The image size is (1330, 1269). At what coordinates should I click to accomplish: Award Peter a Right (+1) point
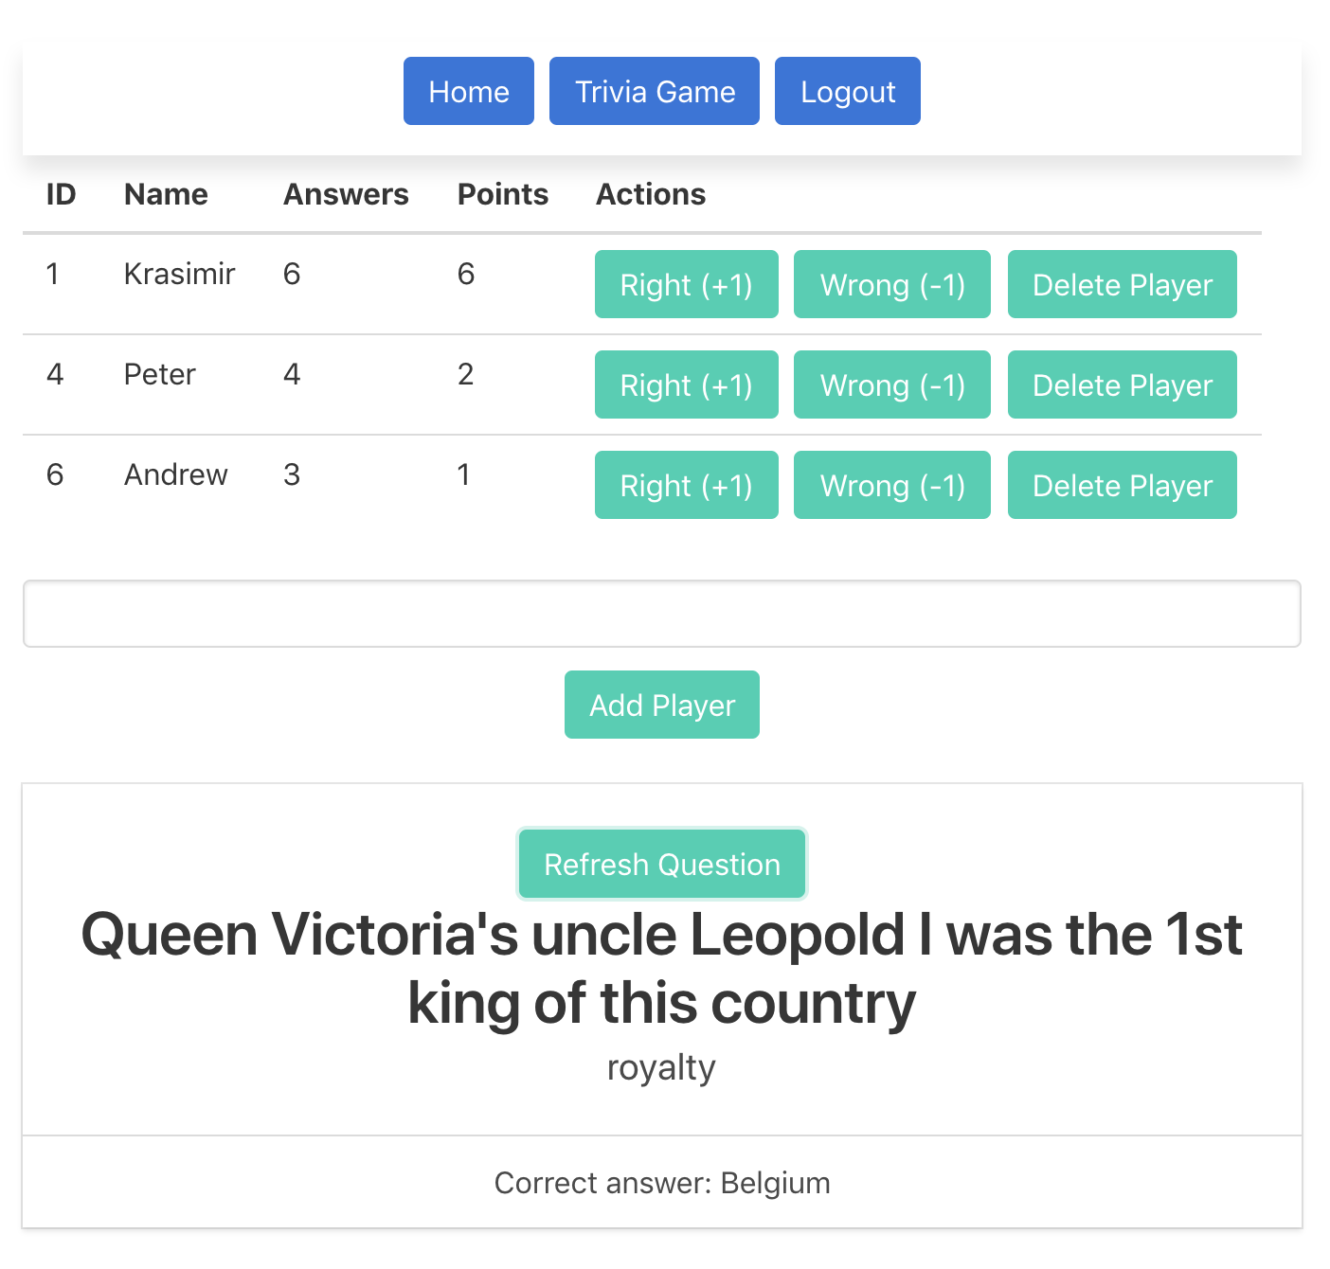(687, 384)
